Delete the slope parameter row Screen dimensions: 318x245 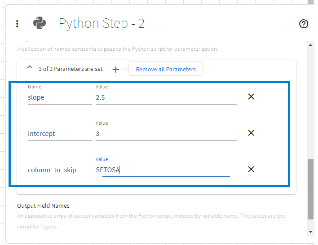pos(251,97)
